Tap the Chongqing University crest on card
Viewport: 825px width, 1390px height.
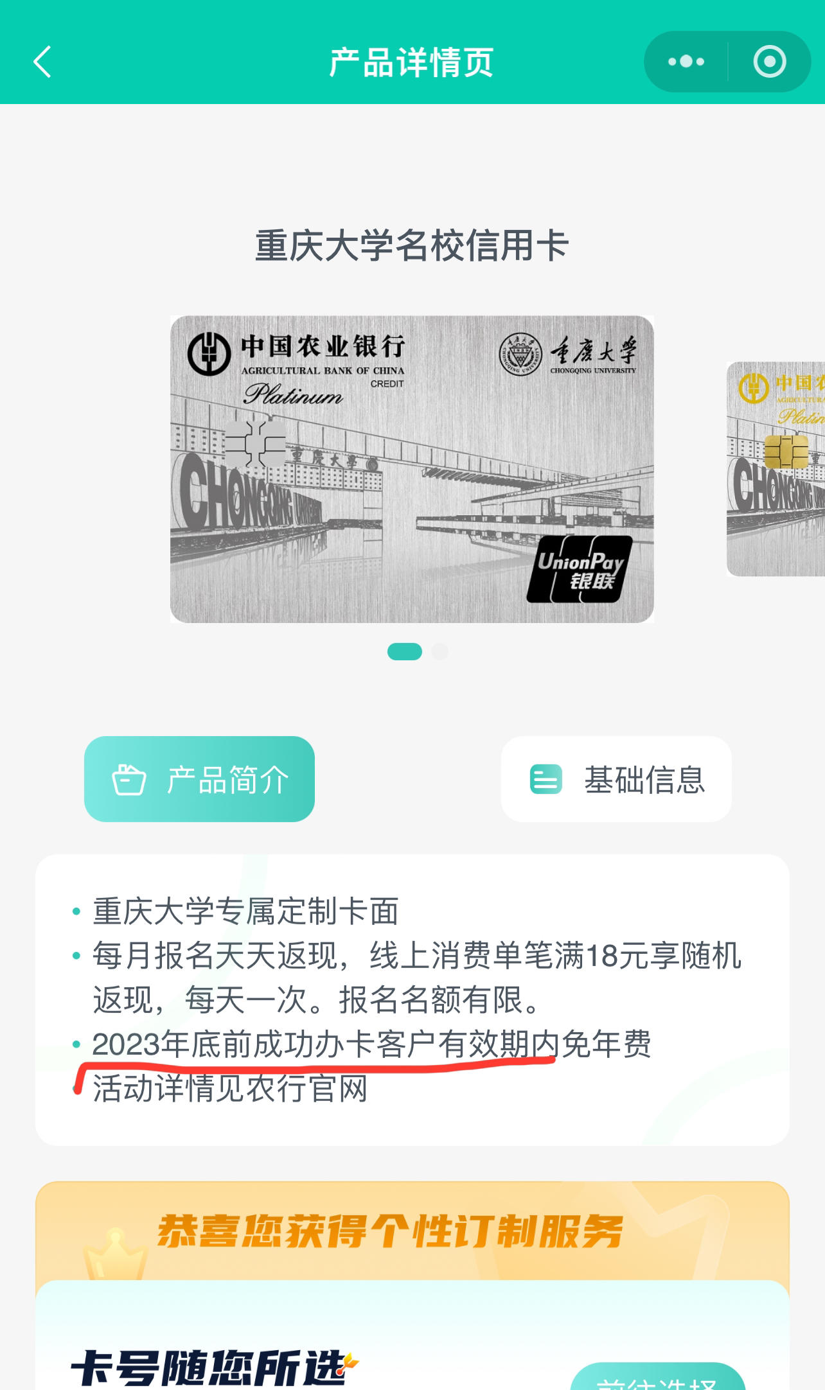click(x=520, y=354)
